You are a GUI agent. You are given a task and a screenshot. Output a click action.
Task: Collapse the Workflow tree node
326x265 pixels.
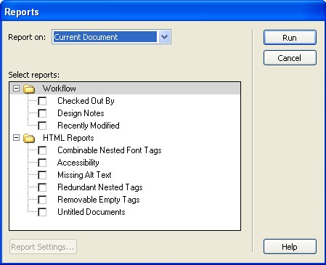16,89
